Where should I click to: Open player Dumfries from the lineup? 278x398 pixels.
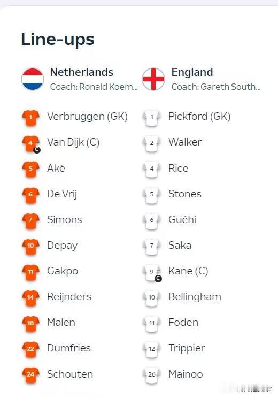click(x=69, y=348)
